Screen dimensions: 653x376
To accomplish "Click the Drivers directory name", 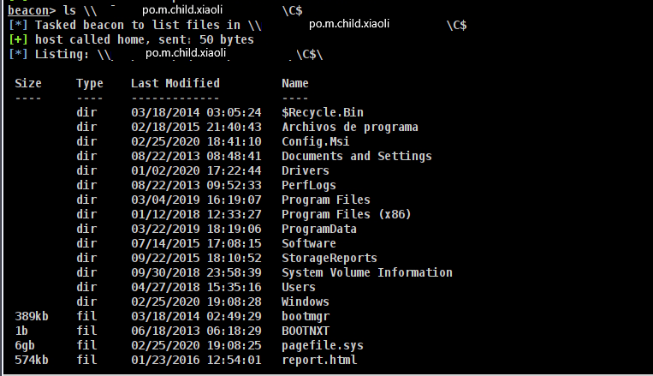I will point(306,170).
